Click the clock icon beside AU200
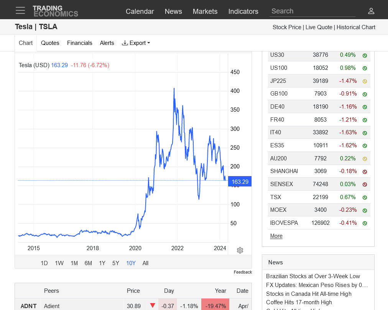The width and height of the screenshot is (388, 310). click(365, 158)
